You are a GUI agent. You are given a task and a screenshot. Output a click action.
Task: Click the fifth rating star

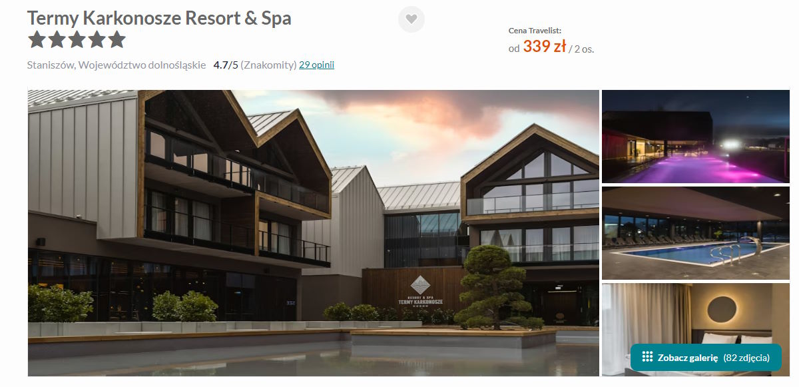(x=117, y=40)
